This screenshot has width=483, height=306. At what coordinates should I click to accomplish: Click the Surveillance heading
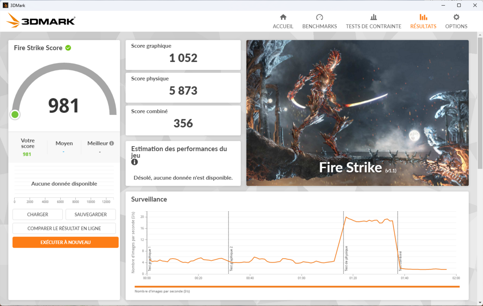click(149, 199)
